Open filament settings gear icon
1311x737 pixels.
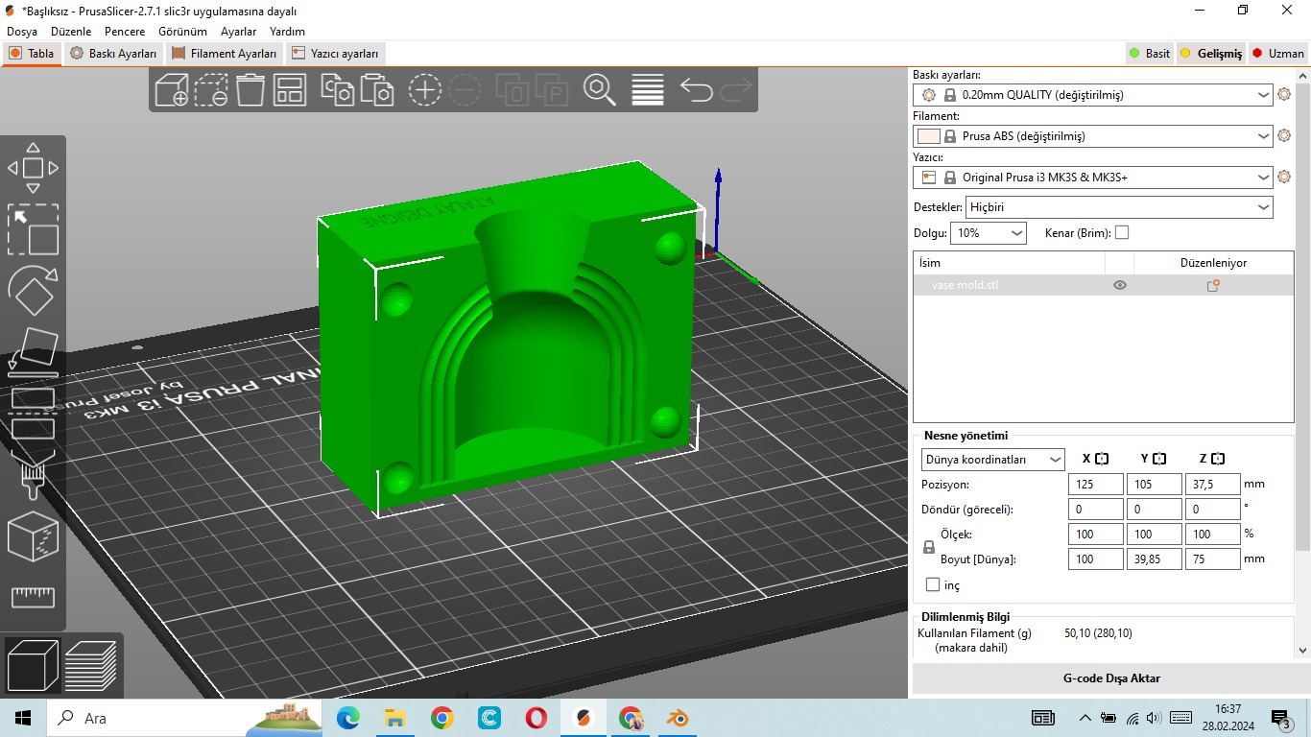pyautogui.click(x=1284, y=135)
